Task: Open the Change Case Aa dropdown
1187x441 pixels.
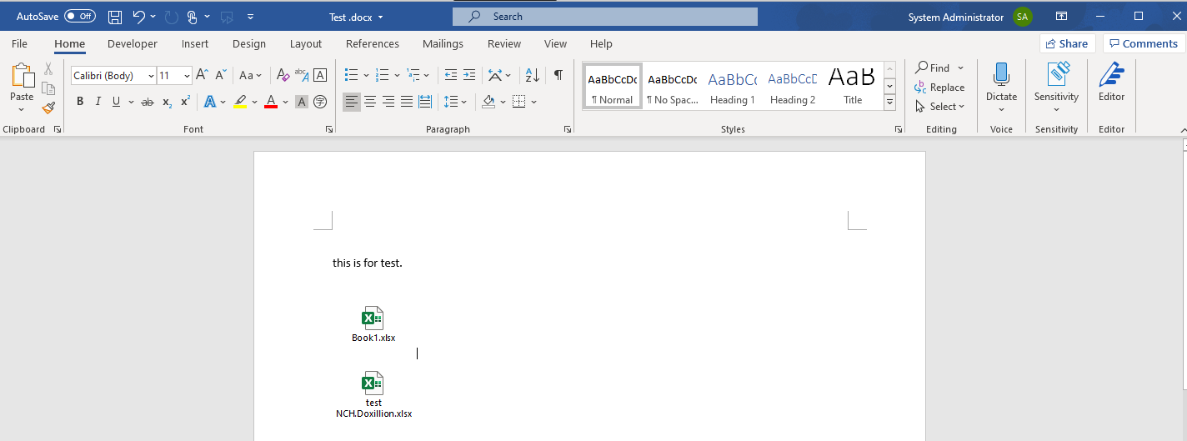Action: pyautogui.click(x=250, y=75)
